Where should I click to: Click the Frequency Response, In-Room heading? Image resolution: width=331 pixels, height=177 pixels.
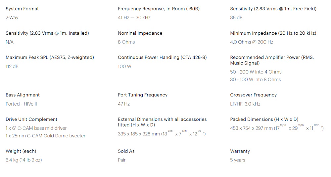159,9
